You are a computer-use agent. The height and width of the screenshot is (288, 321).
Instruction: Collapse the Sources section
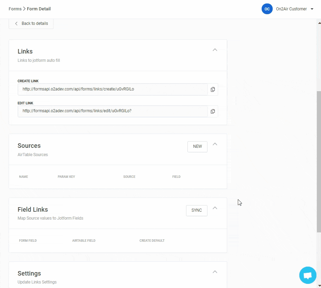click(215, 144)
